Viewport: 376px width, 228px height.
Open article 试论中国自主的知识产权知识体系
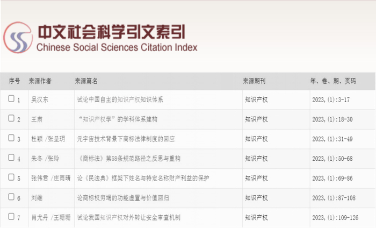coord(120,99)
